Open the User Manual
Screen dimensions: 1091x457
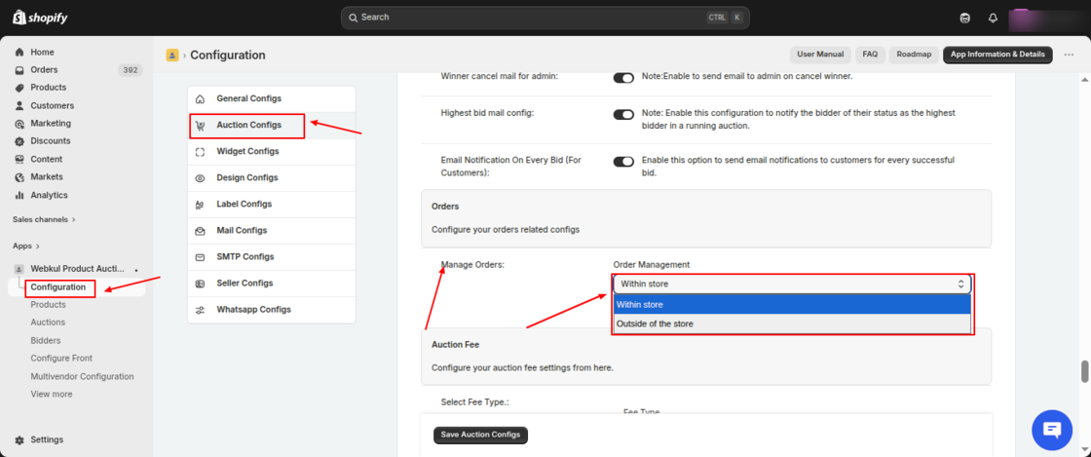point(820,55)
